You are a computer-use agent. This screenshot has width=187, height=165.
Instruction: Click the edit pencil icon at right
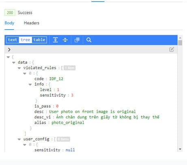(x=172, y=49)
